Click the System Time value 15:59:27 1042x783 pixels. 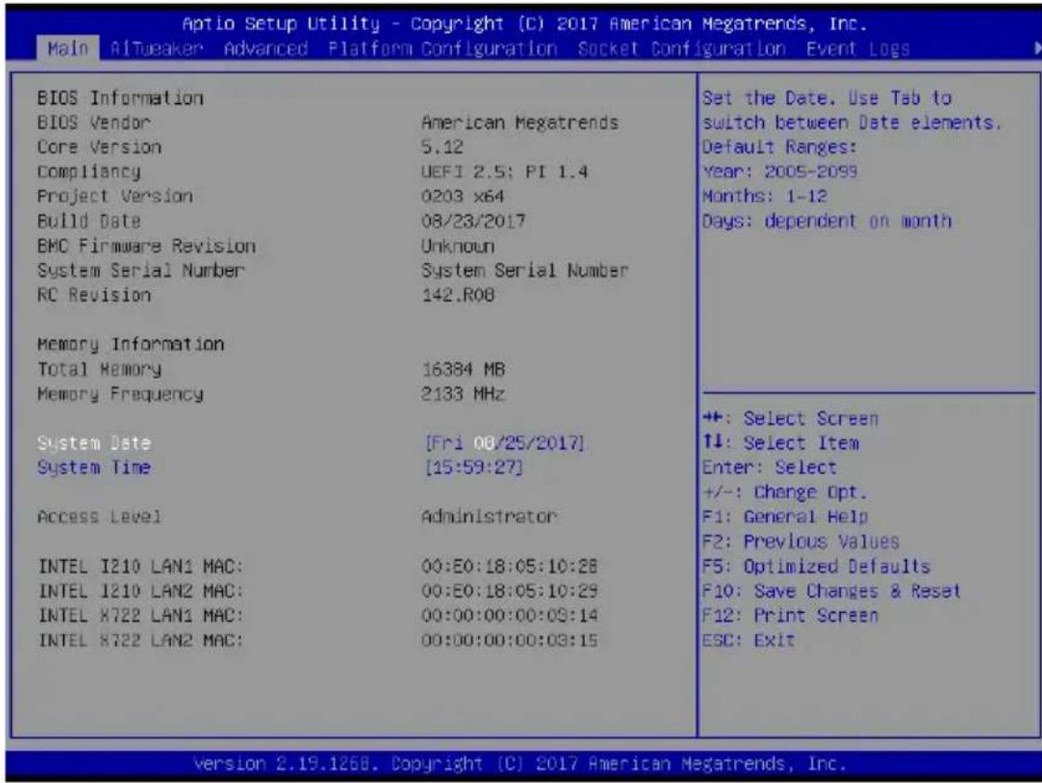coord(474,468)
